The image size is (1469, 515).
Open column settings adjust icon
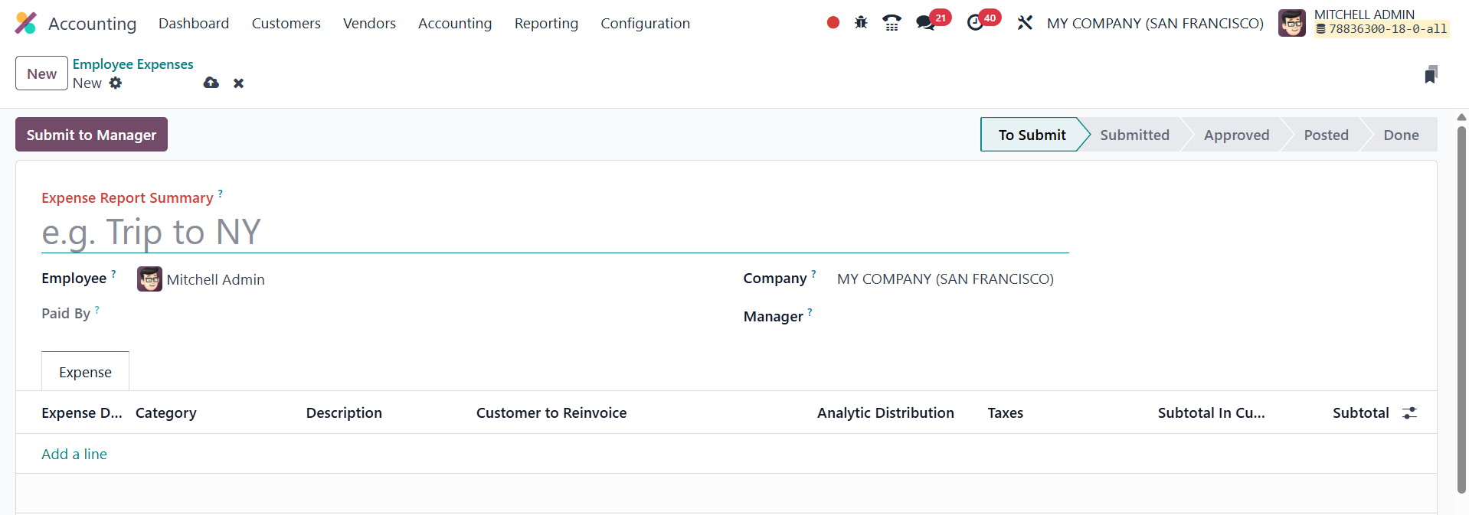(1409, 413)
